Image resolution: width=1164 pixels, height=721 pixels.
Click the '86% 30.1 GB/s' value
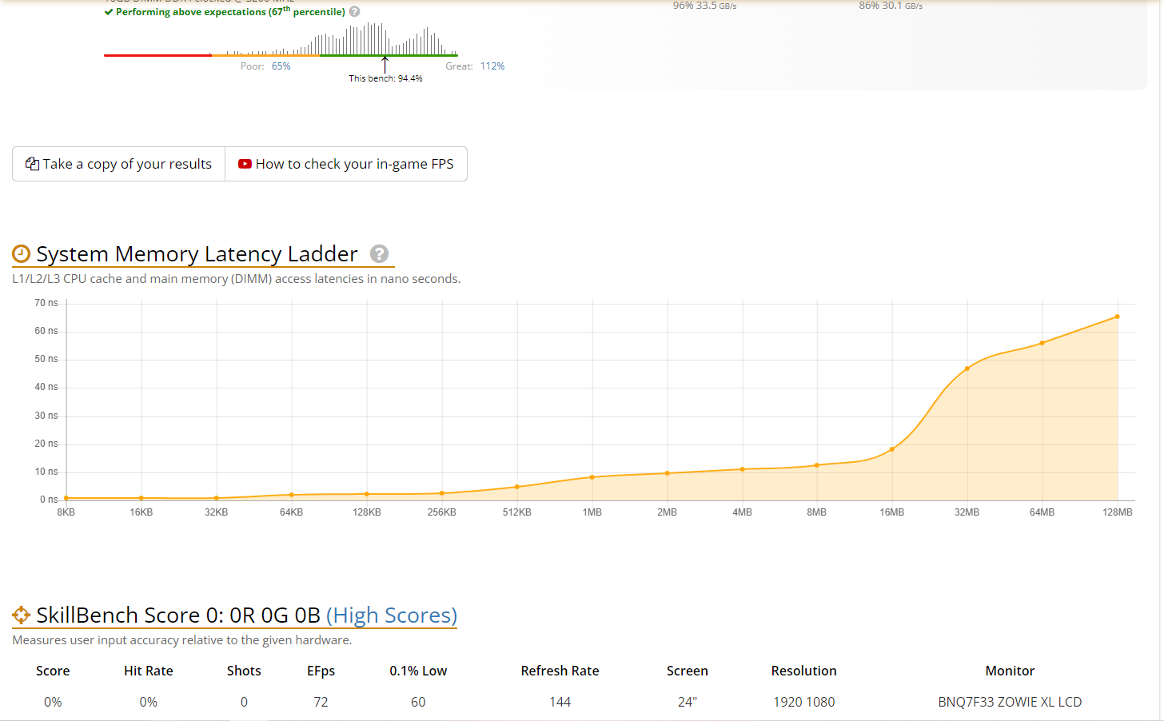click(891, 6)
